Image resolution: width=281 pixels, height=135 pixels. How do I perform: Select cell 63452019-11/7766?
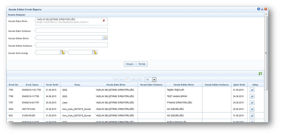31,96
